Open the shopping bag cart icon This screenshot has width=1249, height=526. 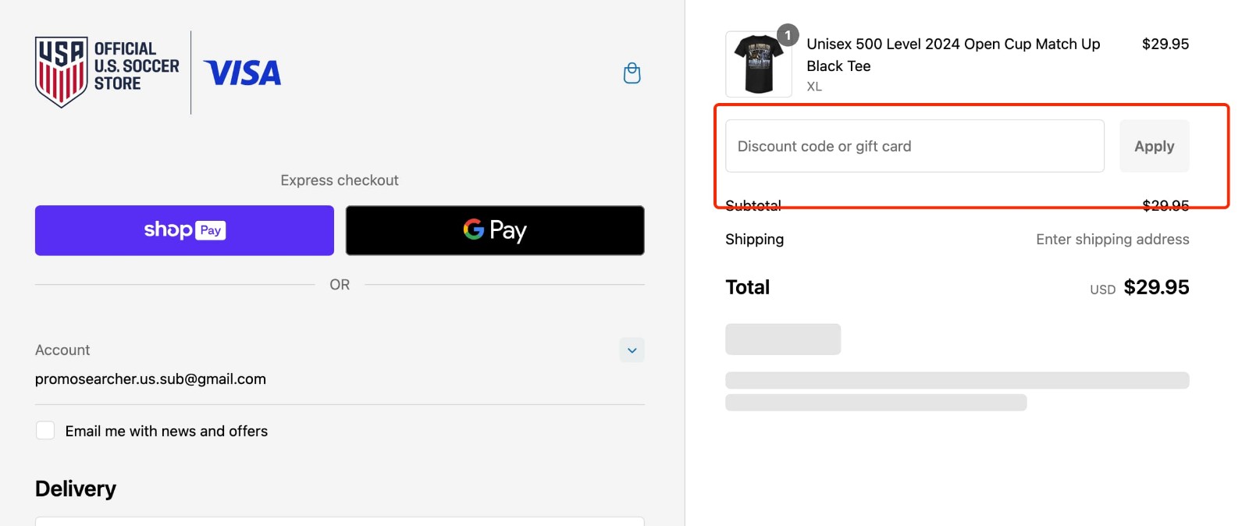(632, 73)
